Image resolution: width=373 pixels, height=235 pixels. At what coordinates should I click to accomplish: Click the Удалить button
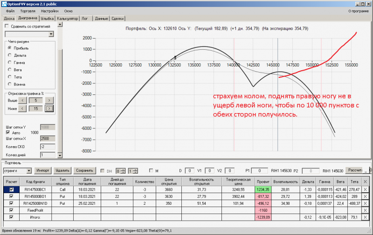pyautogui.click(x=62, y=170)
